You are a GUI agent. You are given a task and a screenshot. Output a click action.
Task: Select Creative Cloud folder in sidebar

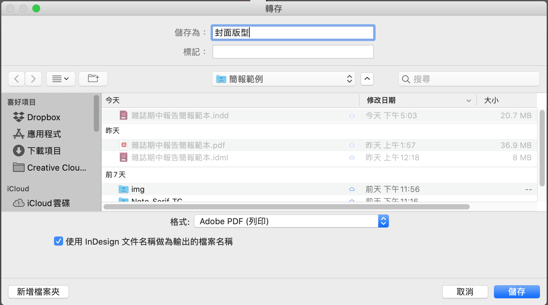56,168
